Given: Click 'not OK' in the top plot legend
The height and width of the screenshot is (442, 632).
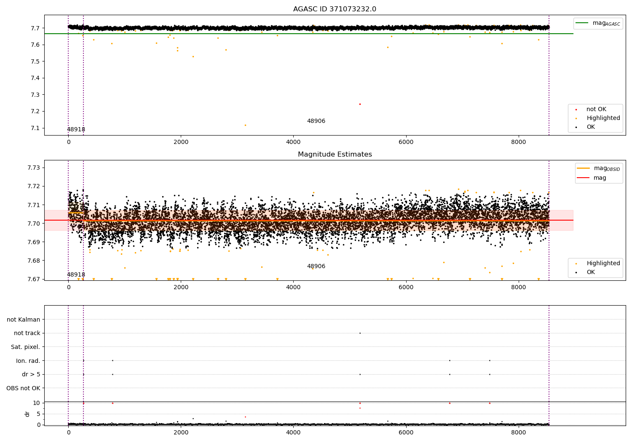Looking at the screenshot, I should pos(595,109).
